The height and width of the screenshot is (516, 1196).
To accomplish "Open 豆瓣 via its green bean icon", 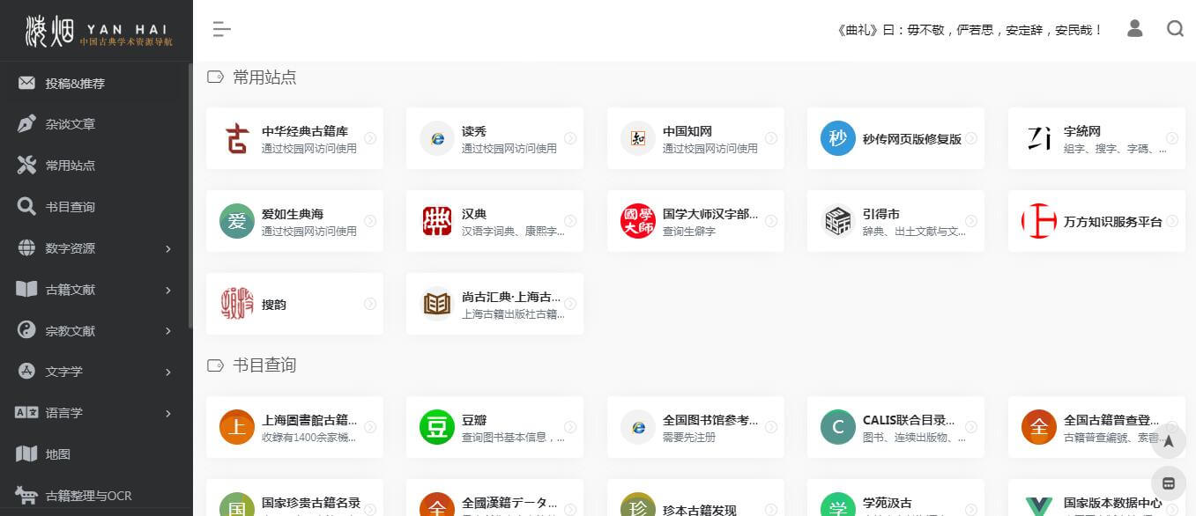I will coord(436,426).
